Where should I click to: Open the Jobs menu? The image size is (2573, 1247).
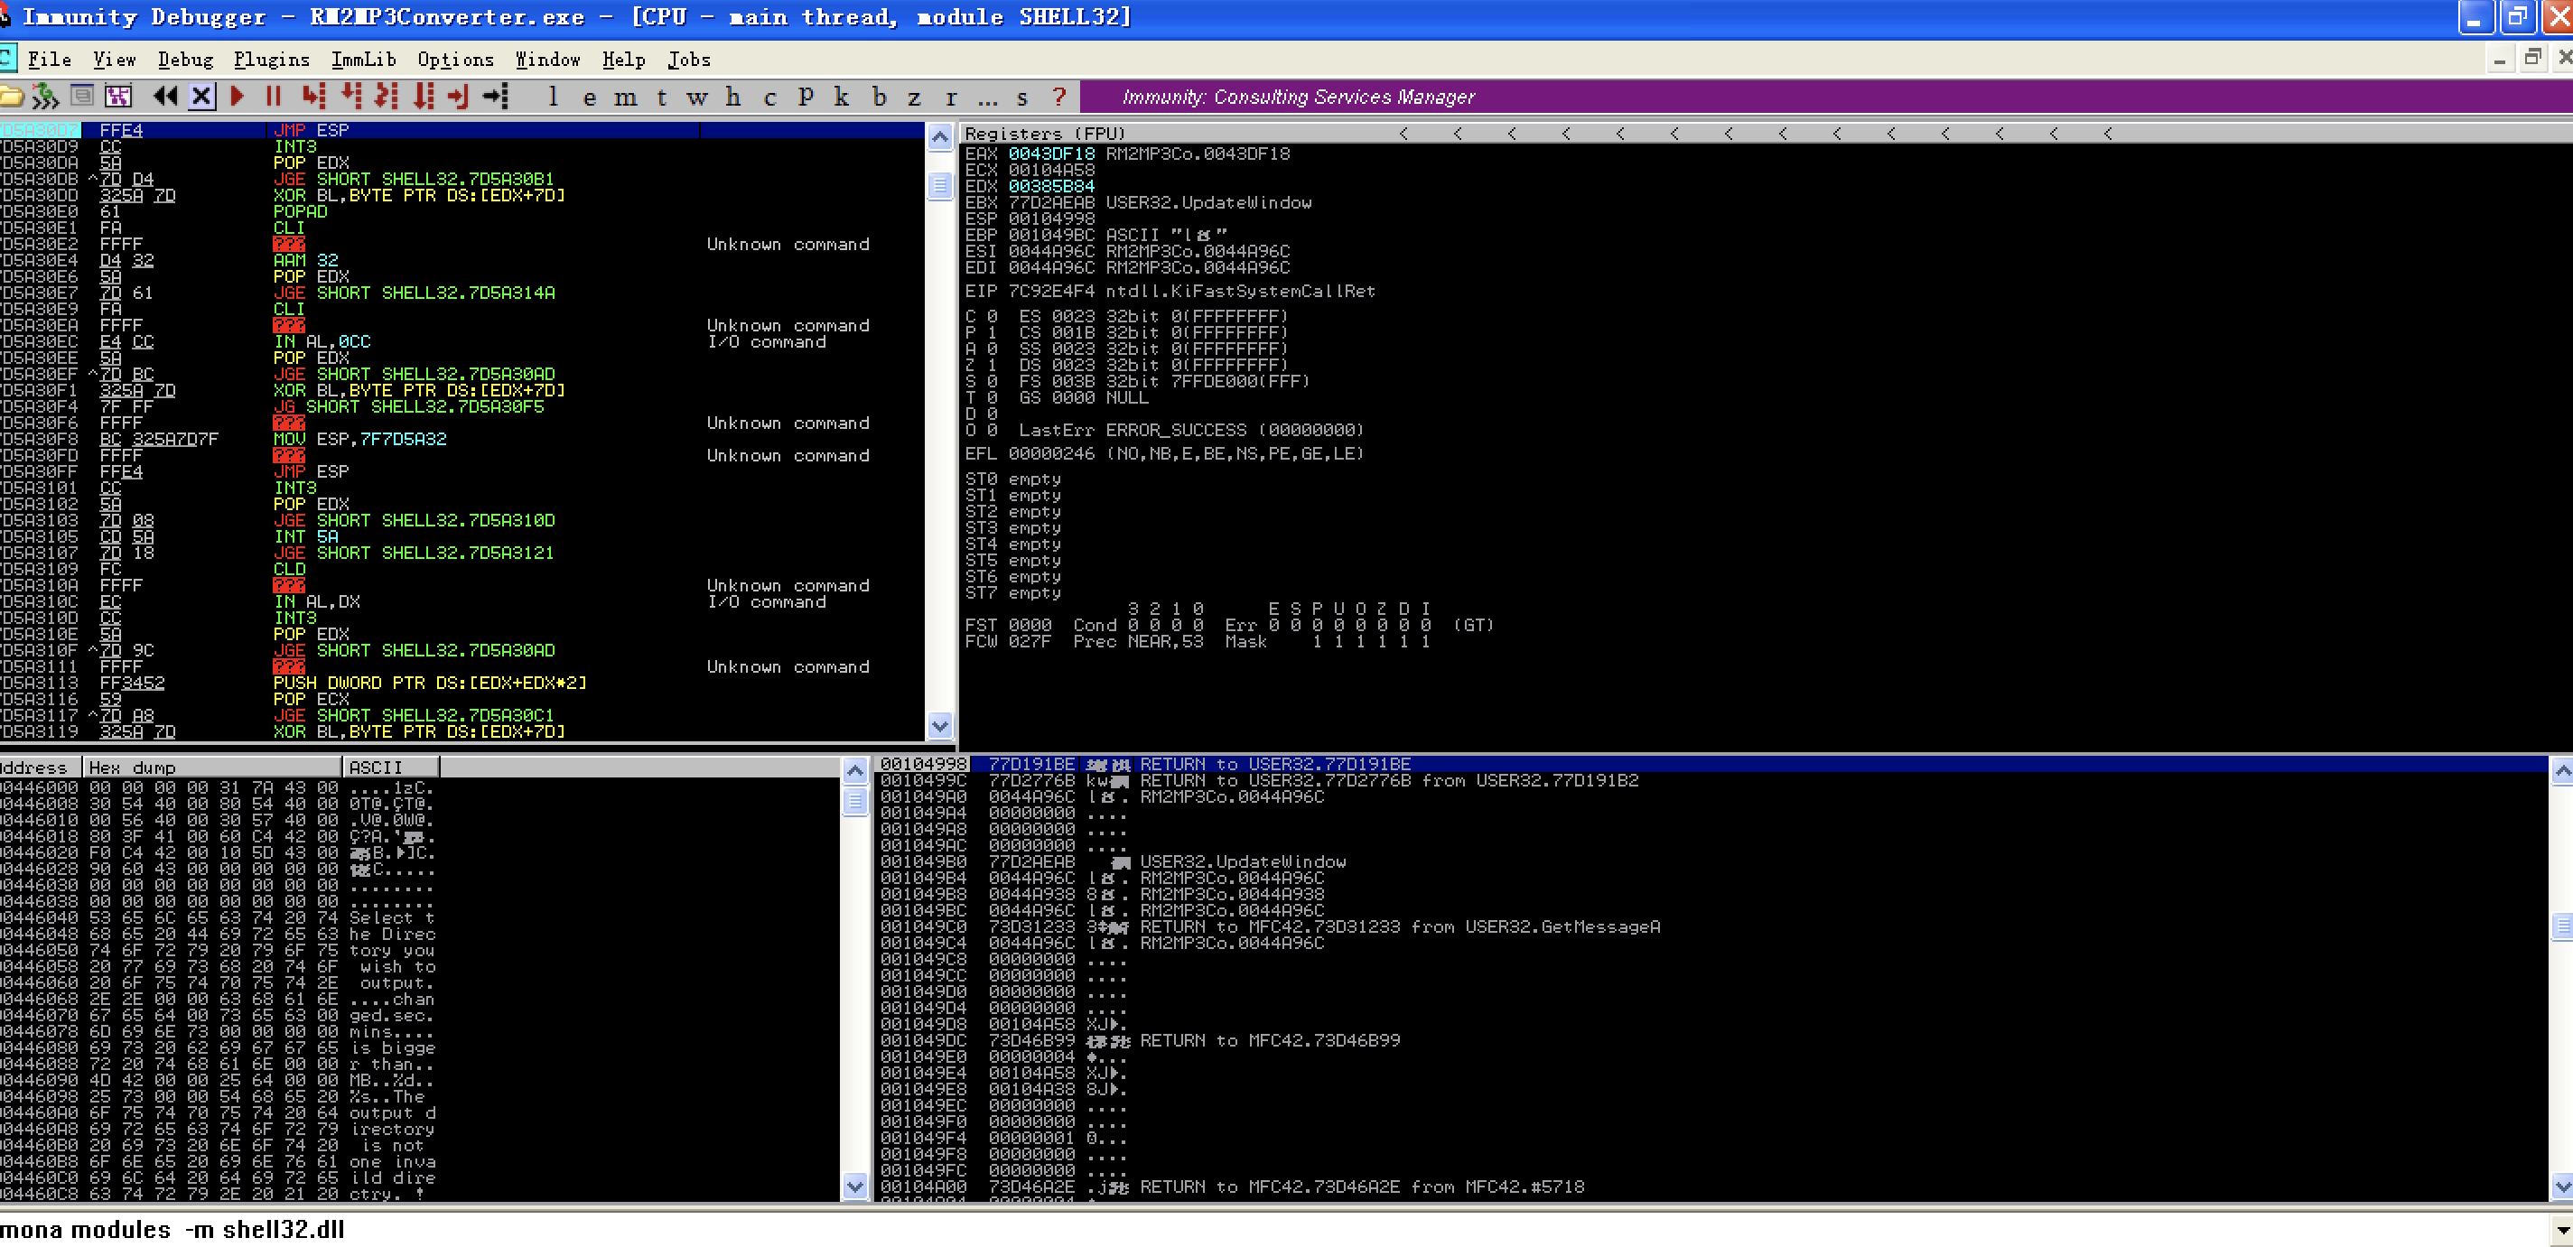[x=689, y=60]
